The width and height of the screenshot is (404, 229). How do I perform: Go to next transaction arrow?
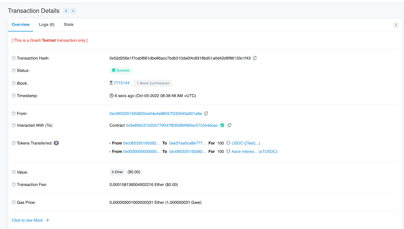(x=73, y=11)
